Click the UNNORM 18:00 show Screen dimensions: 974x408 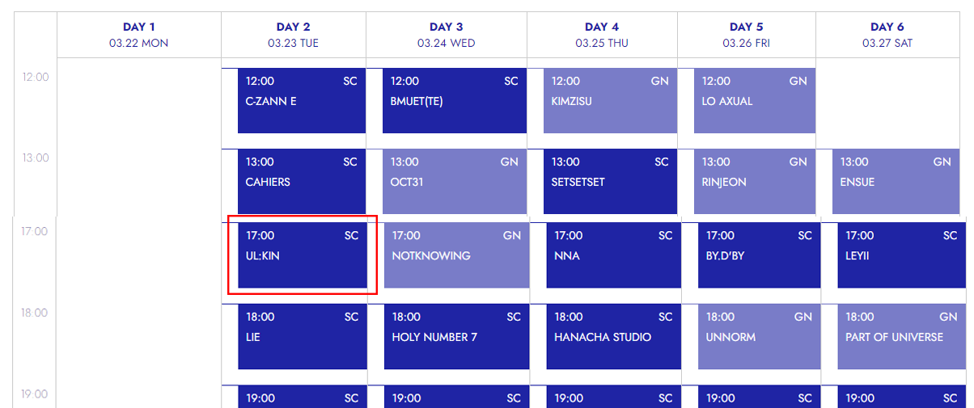(759, 337)
